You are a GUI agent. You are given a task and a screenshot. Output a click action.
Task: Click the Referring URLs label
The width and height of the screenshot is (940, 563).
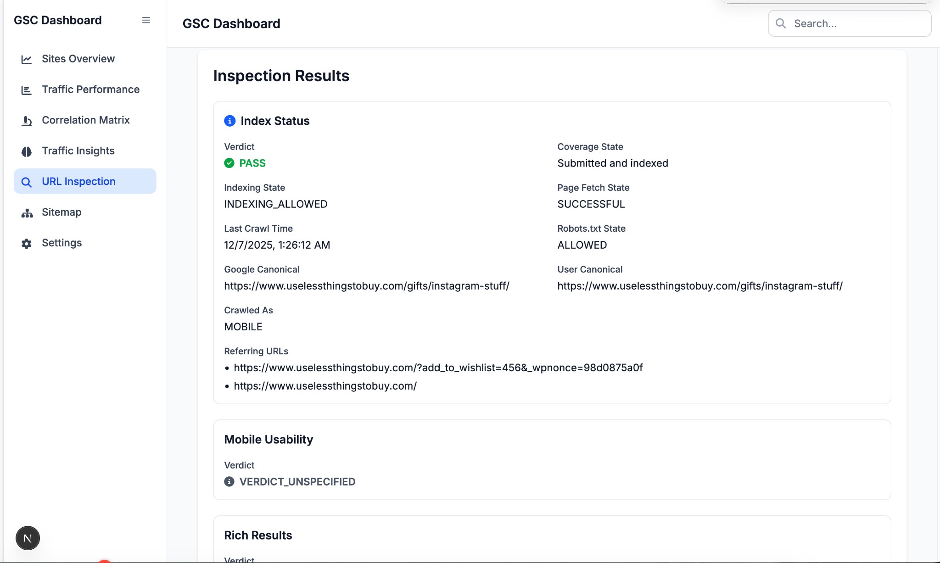click(256, 351)
